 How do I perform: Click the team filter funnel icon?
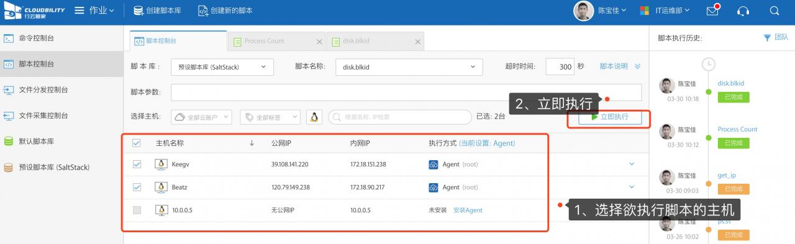pyautogui.click(x=766, y=38)
